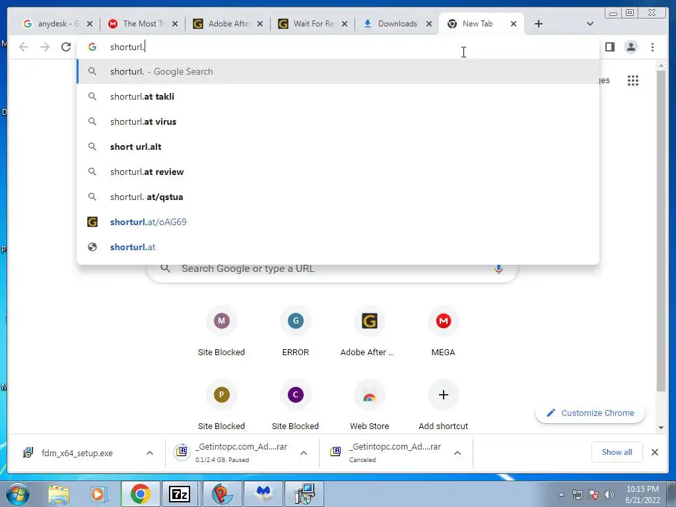Viewport: 676px width, 507px height.
Task: Open the P application taskbar icon
Action: [222, 494]
